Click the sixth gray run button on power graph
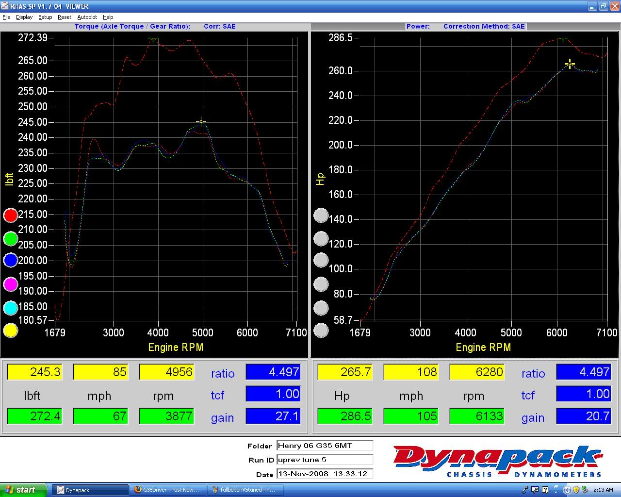The image size is (621, 497). pos(321,331)
